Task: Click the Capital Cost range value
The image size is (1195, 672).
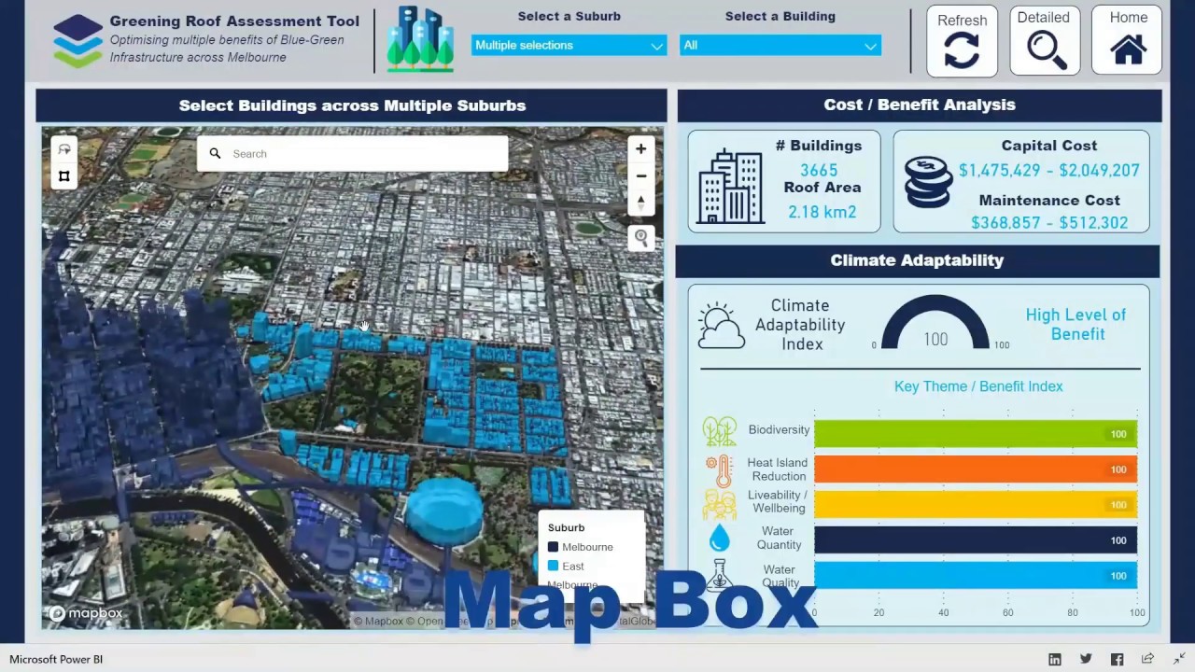Action: [x=1049, y=170]
